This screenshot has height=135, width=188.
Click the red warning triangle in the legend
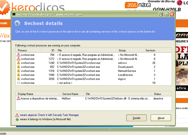coord(17,115)
